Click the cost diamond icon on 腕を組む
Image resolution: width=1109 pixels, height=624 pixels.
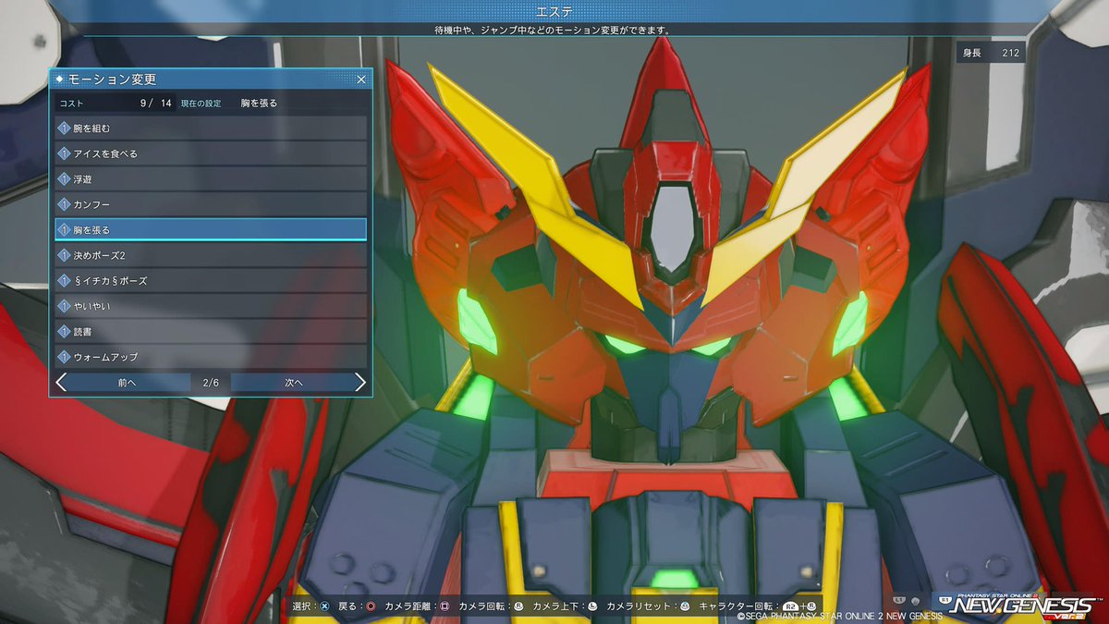(x=65, y=128)
